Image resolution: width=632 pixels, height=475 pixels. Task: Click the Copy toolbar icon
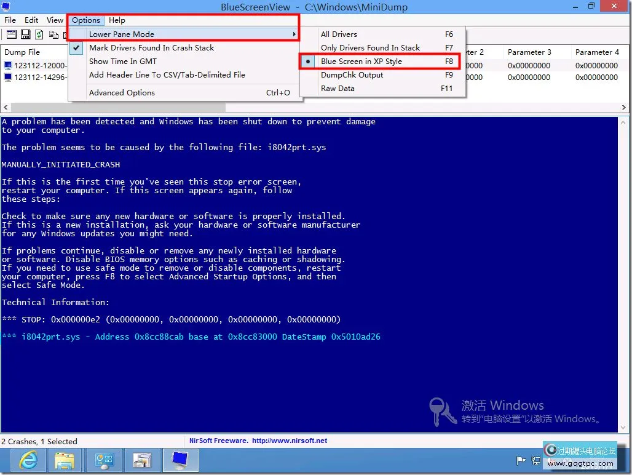click(54, 34)
